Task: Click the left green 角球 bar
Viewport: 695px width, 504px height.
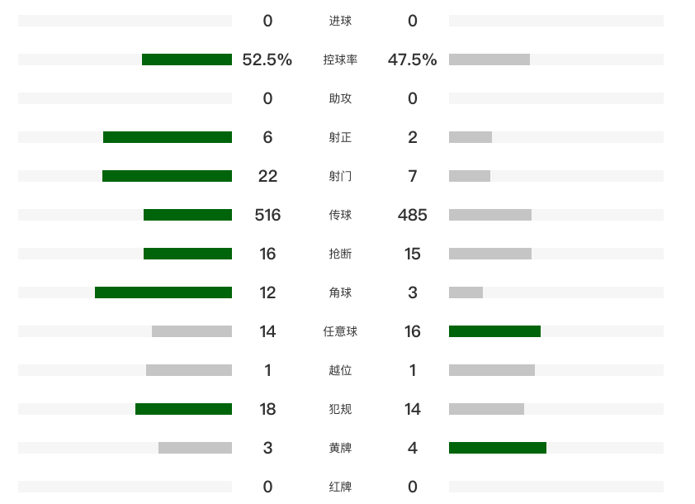Action: [163, 292]
